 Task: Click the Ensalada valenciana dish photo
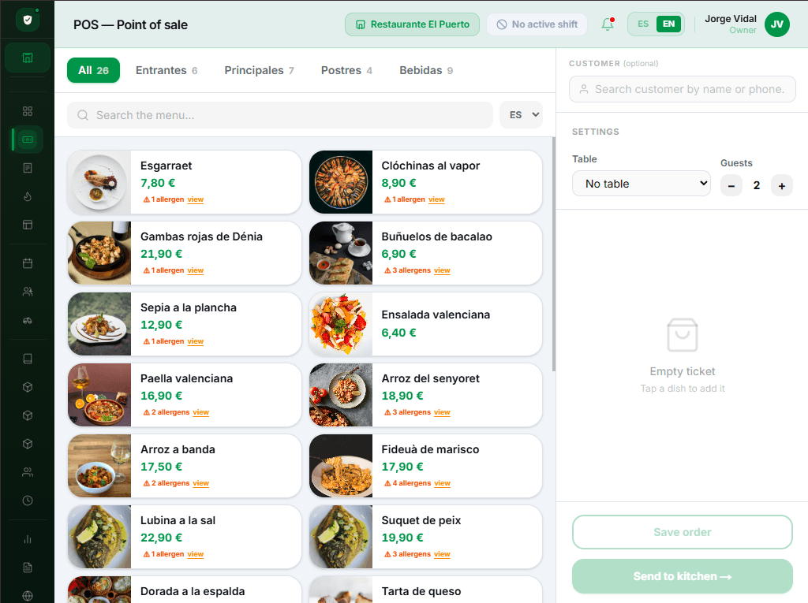point(341,325)
